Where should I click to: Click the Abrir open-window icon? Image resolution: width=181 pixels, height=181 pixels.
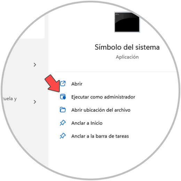point(63,84)
